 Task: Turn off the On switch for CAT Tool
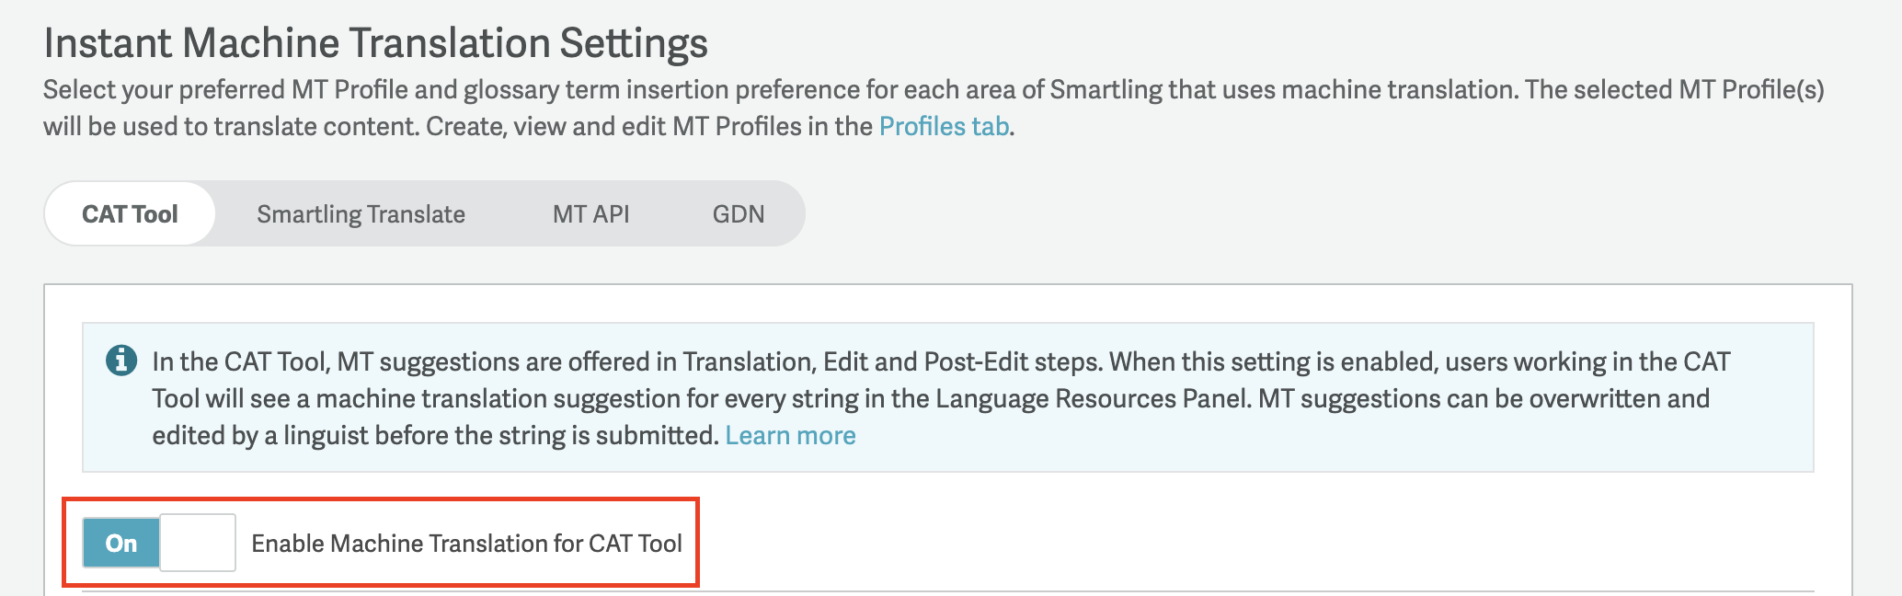pos(120,543)
